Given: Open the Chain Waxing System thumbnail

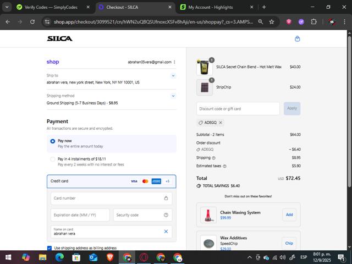Looking at the screenshot, I should click(208, 215).
